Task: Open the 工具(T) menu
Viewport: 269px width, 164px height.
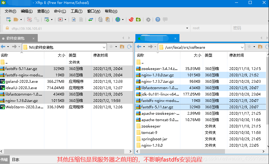Action: point(77,11)
